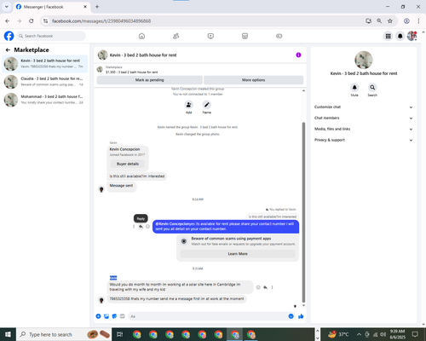Reply to the month to month message
Image resolution: width=426 pixels, height=341 pixels.
pos(265,287)
